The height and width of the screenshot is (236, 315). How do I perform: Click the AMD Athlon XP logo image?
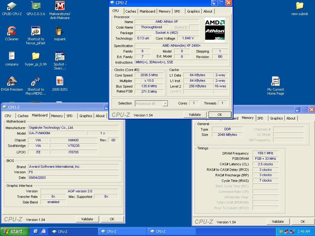click(215, 30)
